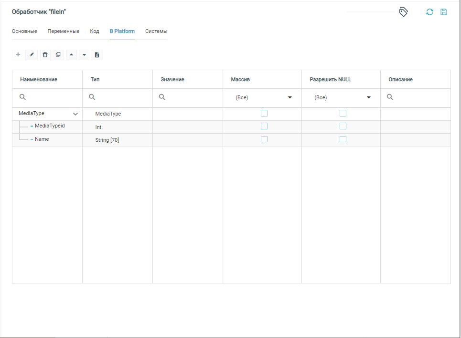Click the move down arrow icon
This screenshot has height=338, width=461.
85,55
